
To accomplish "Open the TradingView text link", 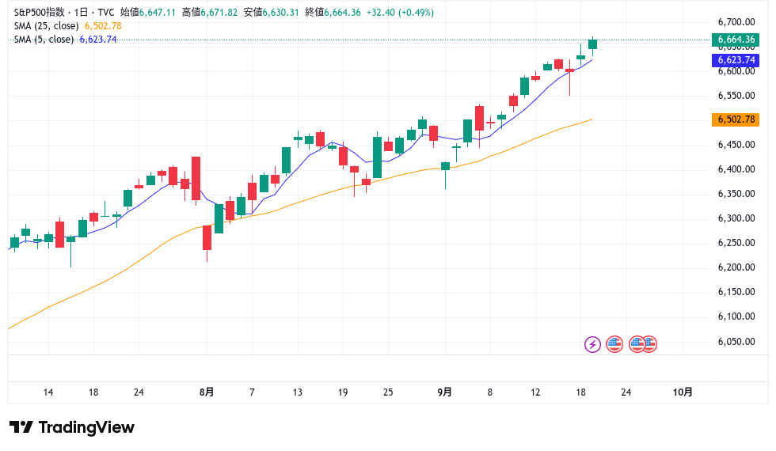I will 86,427.
